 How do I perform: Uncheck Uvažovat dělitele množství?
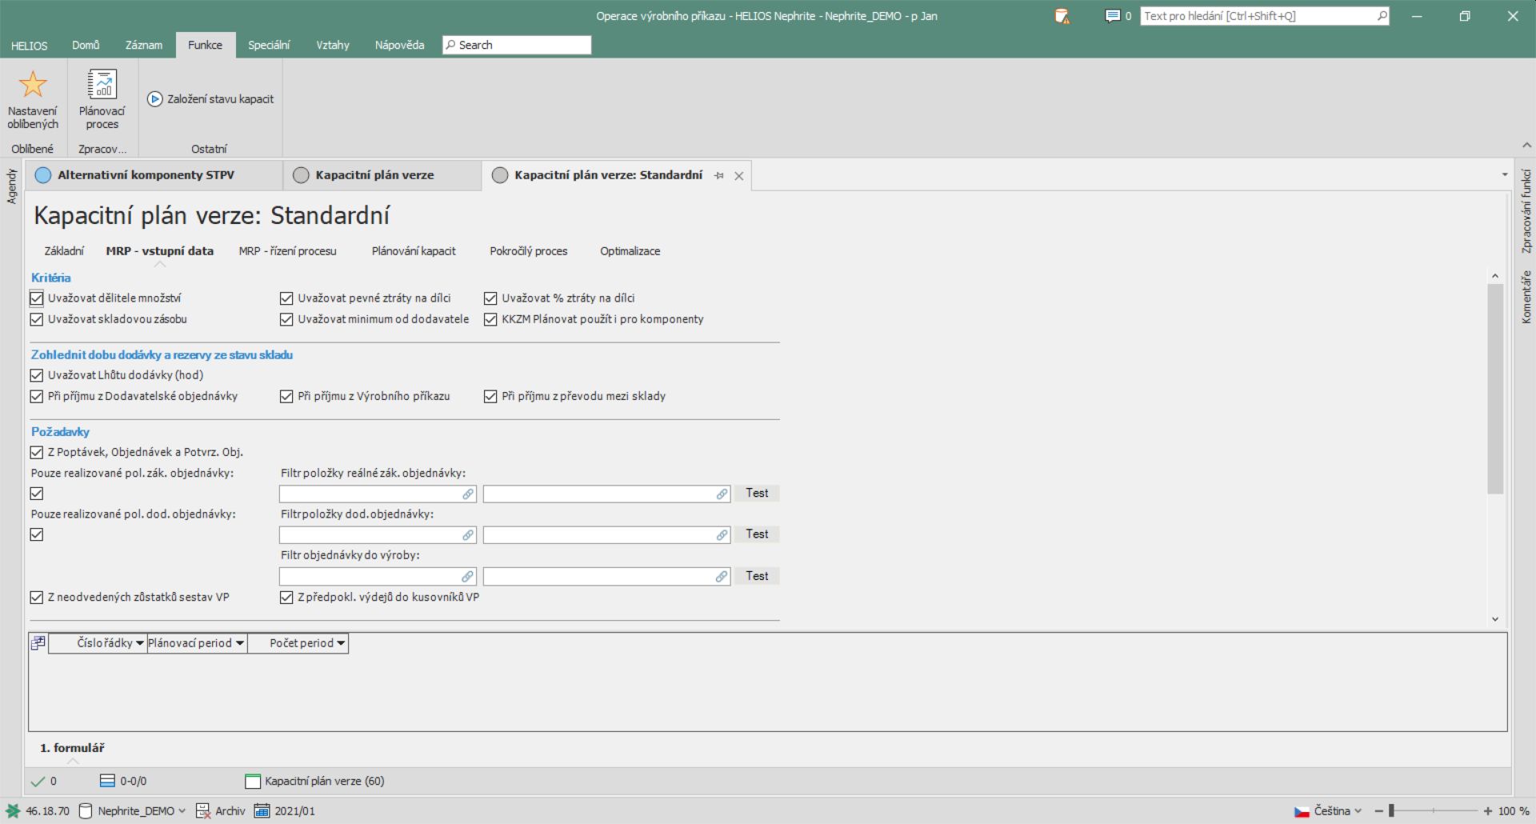pos(37,298)
